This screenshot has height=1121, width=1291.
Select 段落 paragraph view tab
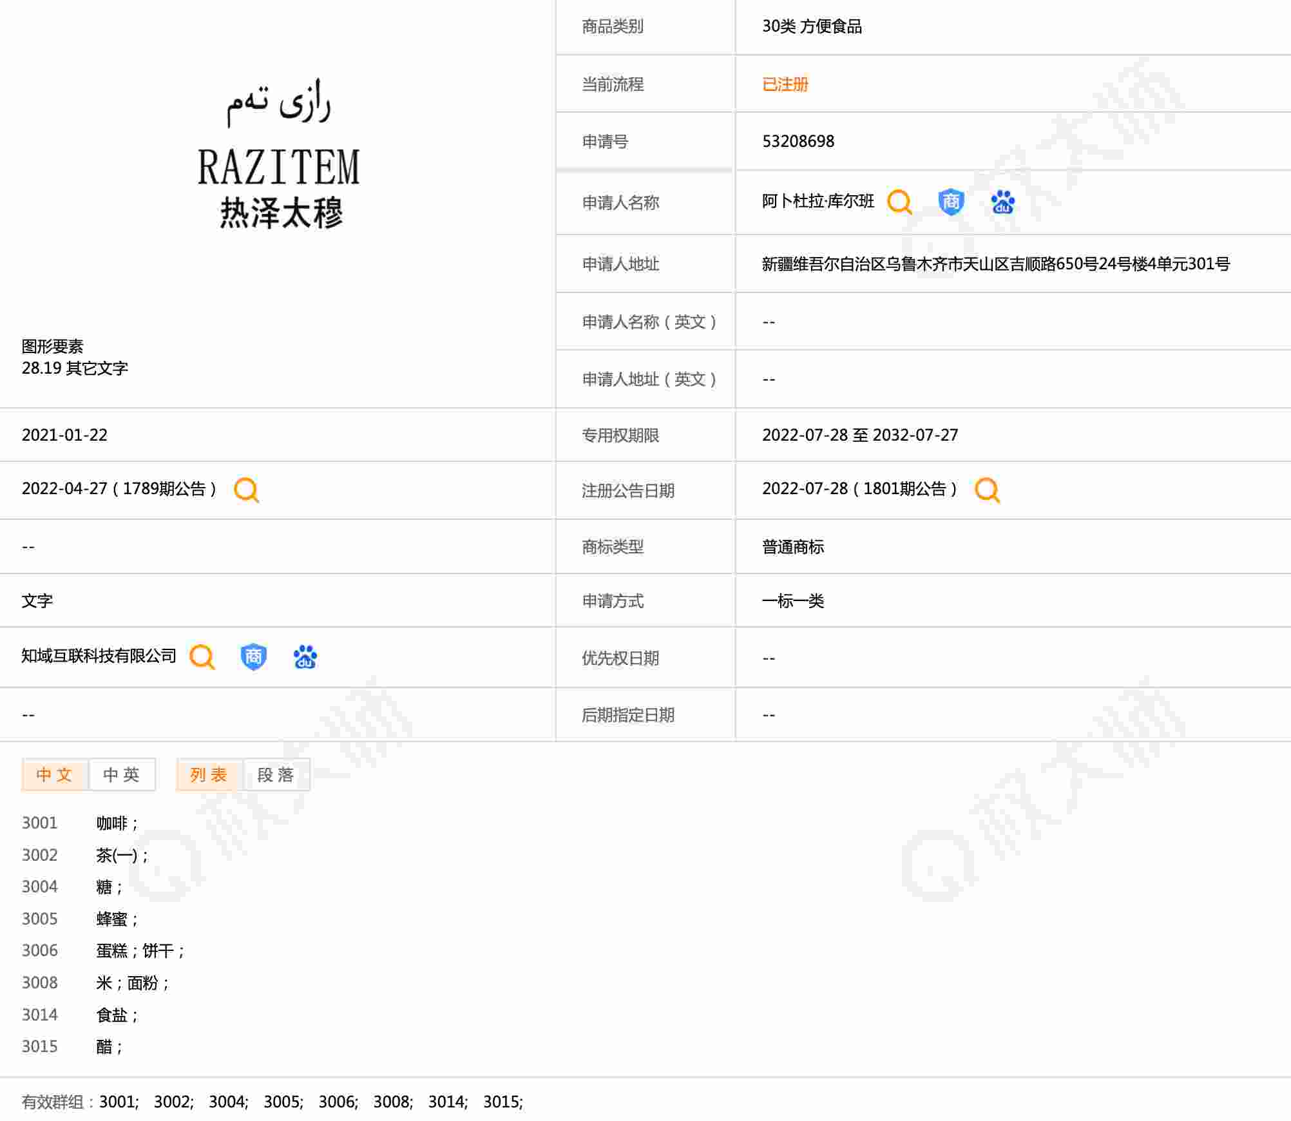pos(276,774)
